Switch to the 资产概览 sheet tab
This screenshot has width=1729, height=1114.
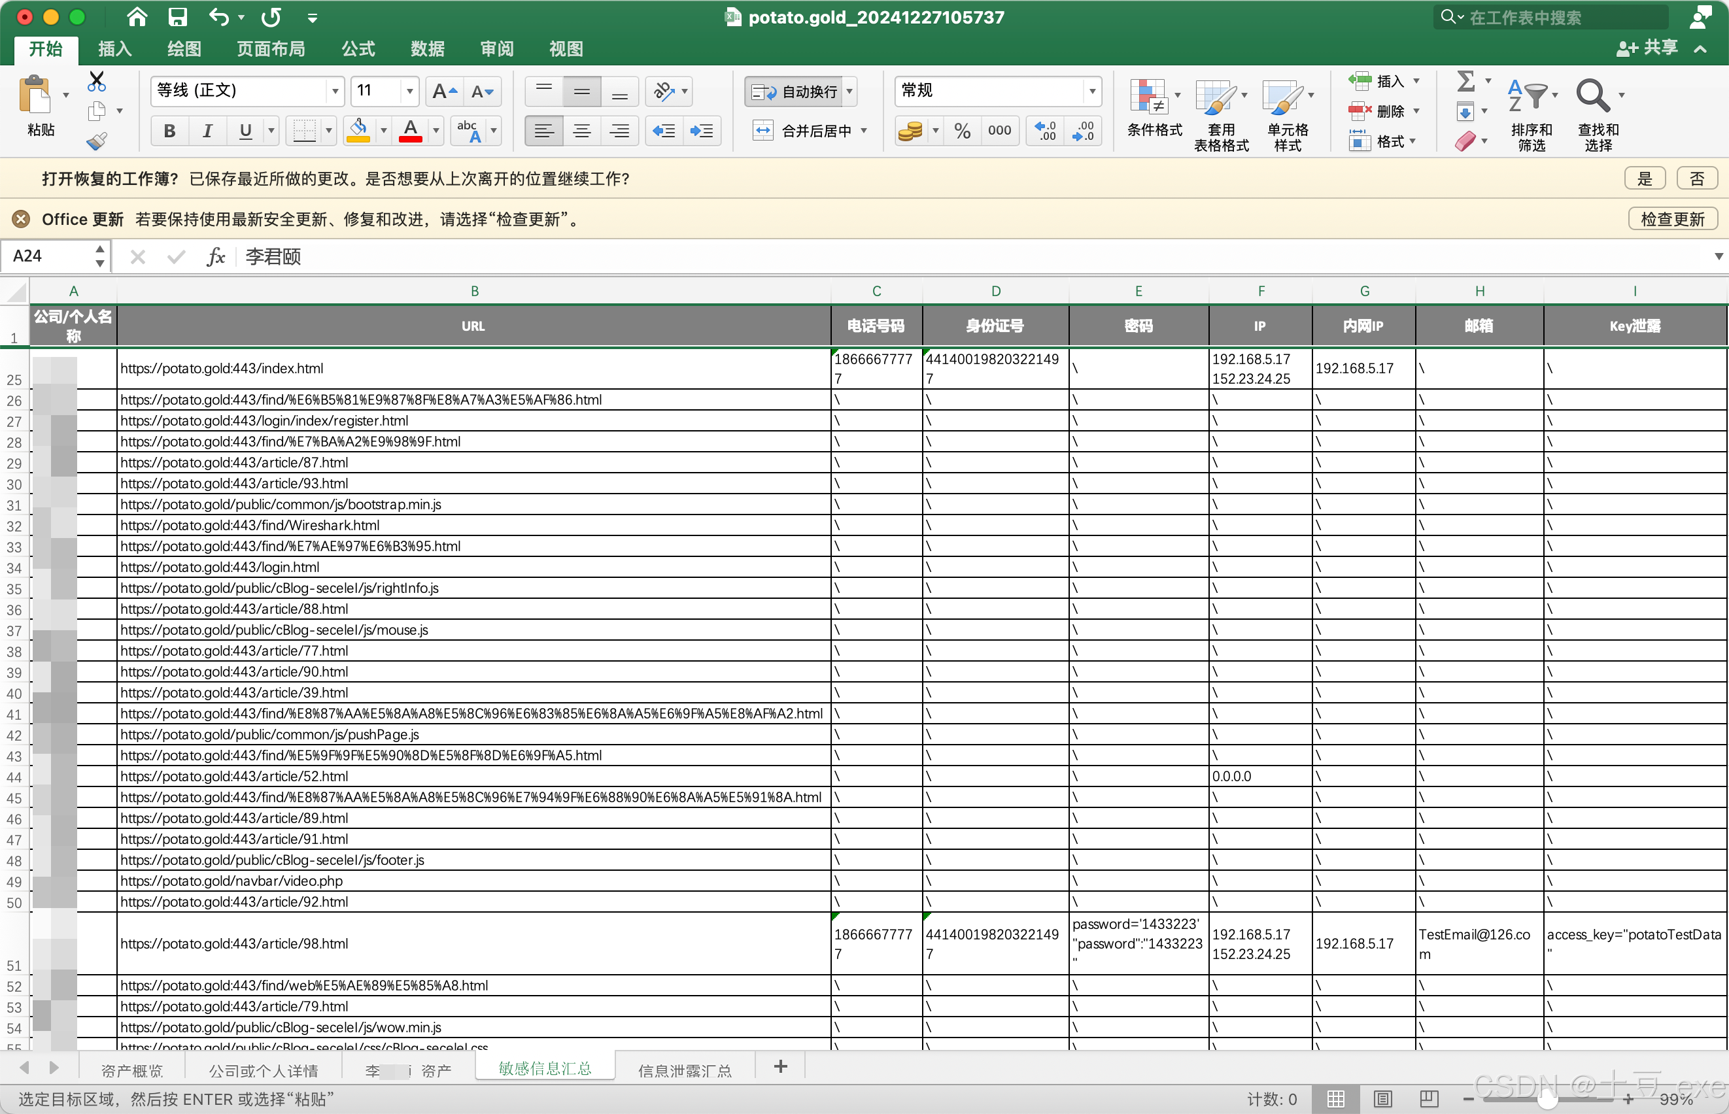(132, 1070)
